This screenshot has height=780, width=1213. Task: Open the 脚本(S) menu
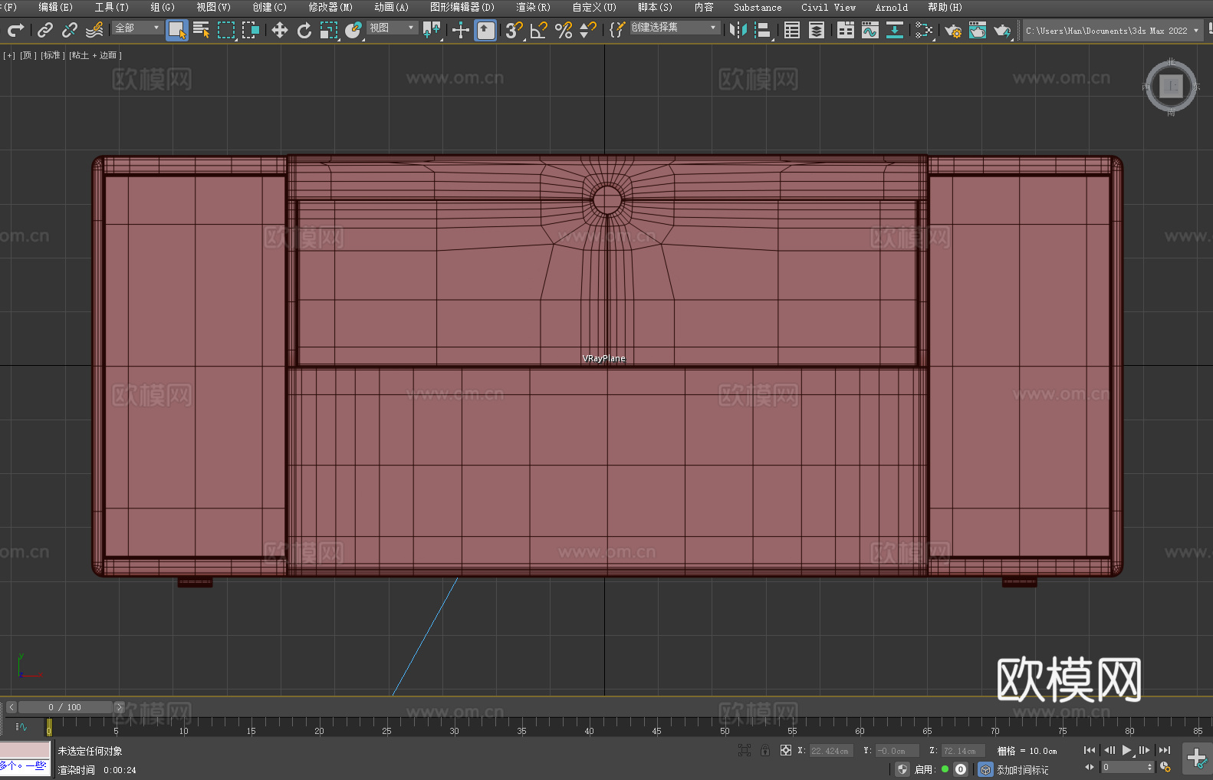point(656,7)
